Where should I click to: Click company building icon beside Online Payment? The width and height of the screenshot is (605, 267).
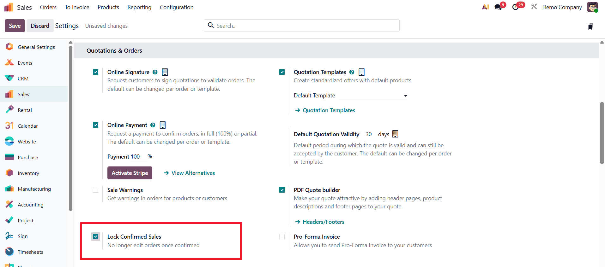[x=163, y=125]
